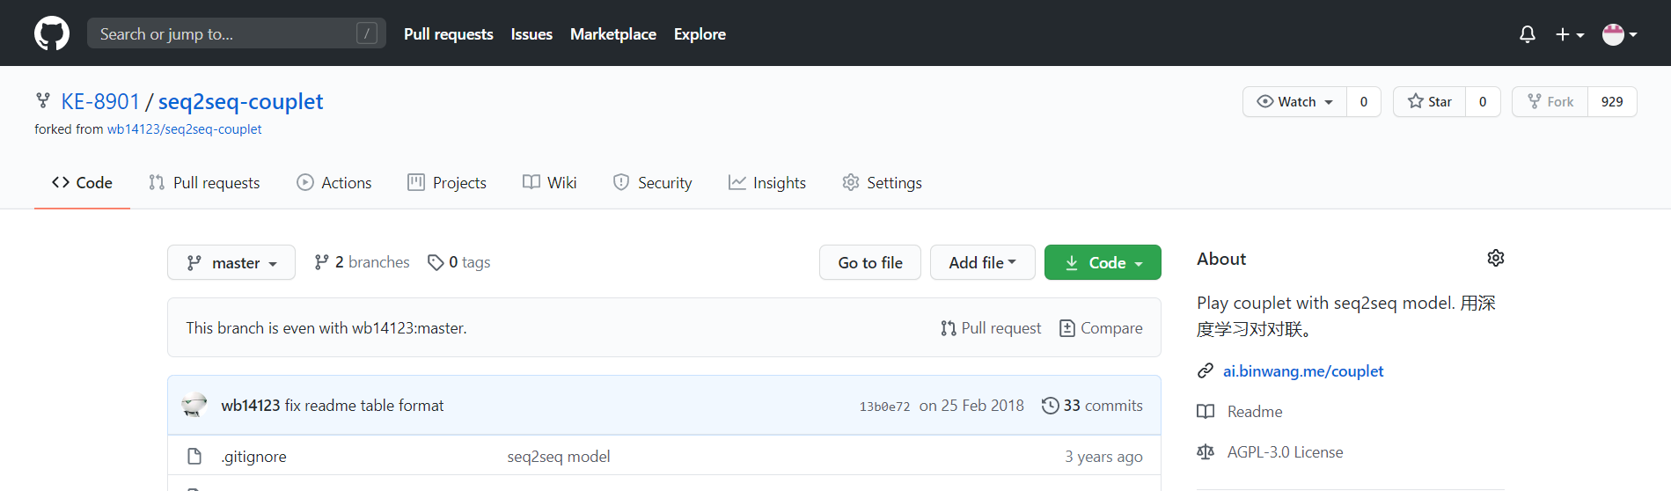Open the Wiki tab

[x=550, y=183]
